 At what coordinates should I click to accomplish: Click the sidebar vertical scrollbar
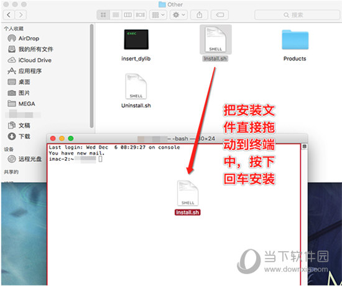(x=91, y=75)
